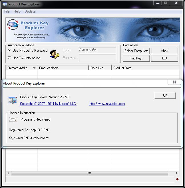Click the Key www.SnD.Astalavista.ms text
The image size is (185, 188).
(x=29, y=138)
